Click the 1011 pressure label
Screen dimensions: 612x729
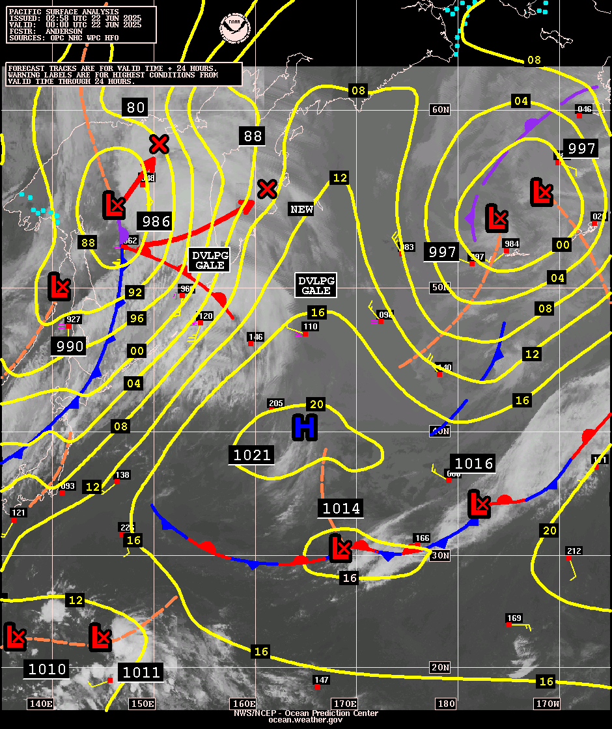[141, 672]
